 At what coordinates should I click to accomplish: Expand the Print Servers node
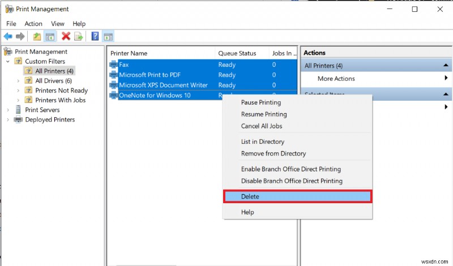[8, 110]
